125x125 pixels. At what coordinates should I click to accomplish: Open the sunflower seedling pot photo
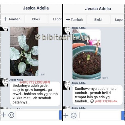click(87, 54)
